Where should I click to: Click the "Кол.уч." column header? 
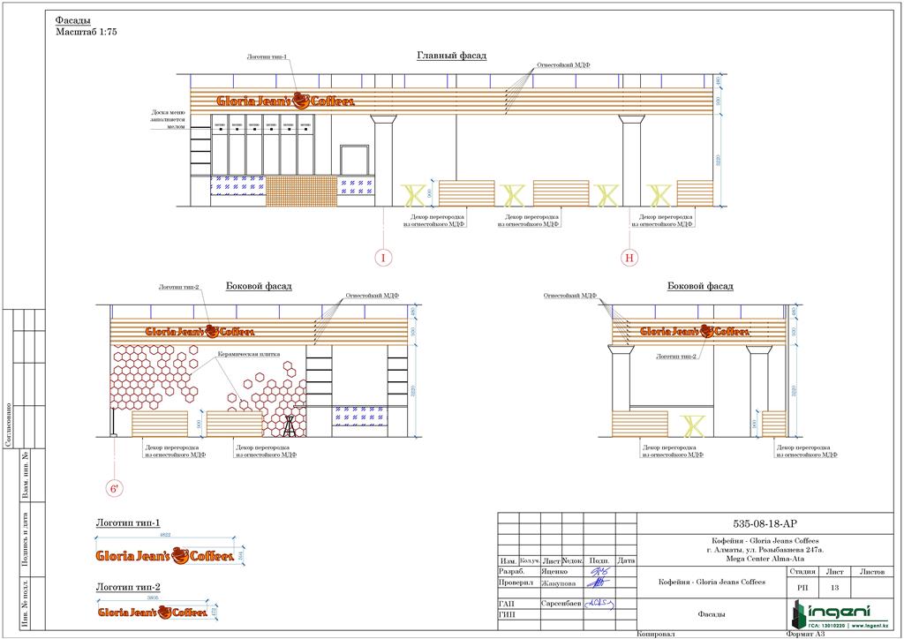530,560
